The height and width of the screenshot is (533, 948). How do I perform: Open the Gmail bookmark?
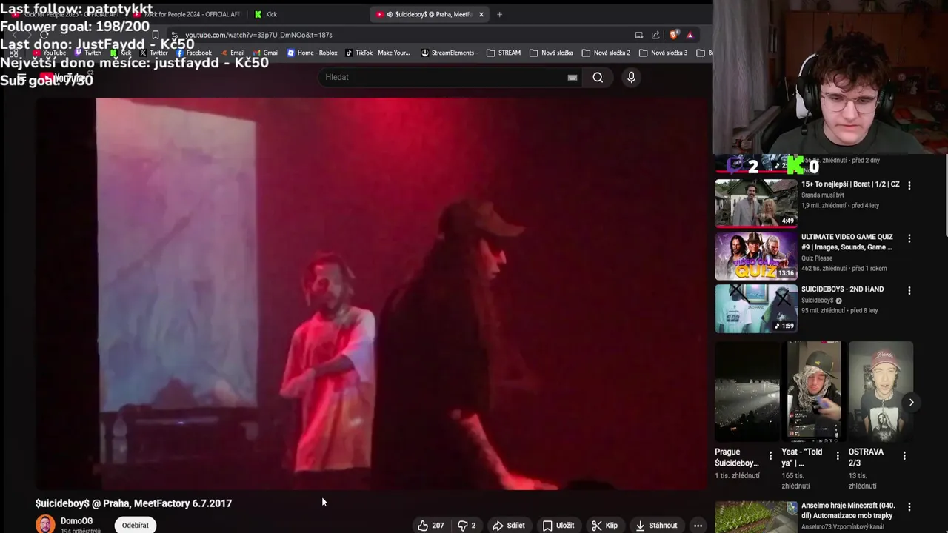point(265,53)
